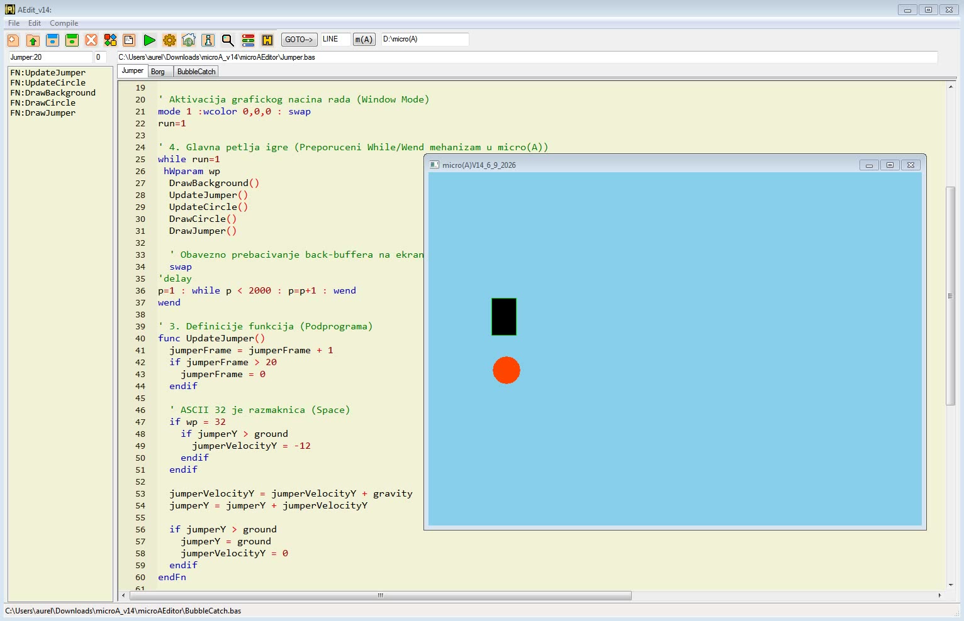The width and height of the screenshot is (964, 621).
Task: Select FN:DrawCircle in function list
Action: coord(43,103)
